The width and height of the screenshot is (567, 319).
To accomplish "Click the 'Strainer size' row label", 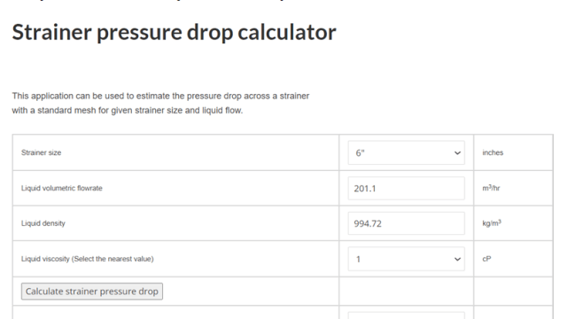I will pyautogui.click(x=42, y=152).
